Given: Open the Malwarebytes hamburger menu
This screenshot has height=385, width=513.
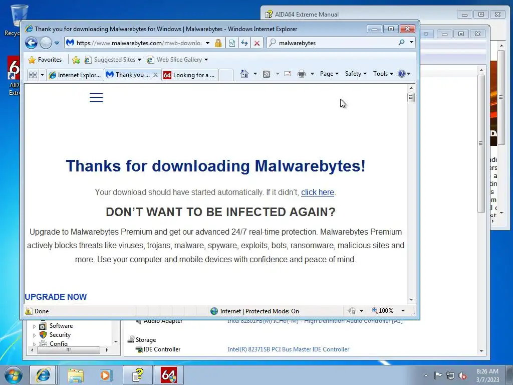Looking at the screenshot, I should tap(96, 98).
